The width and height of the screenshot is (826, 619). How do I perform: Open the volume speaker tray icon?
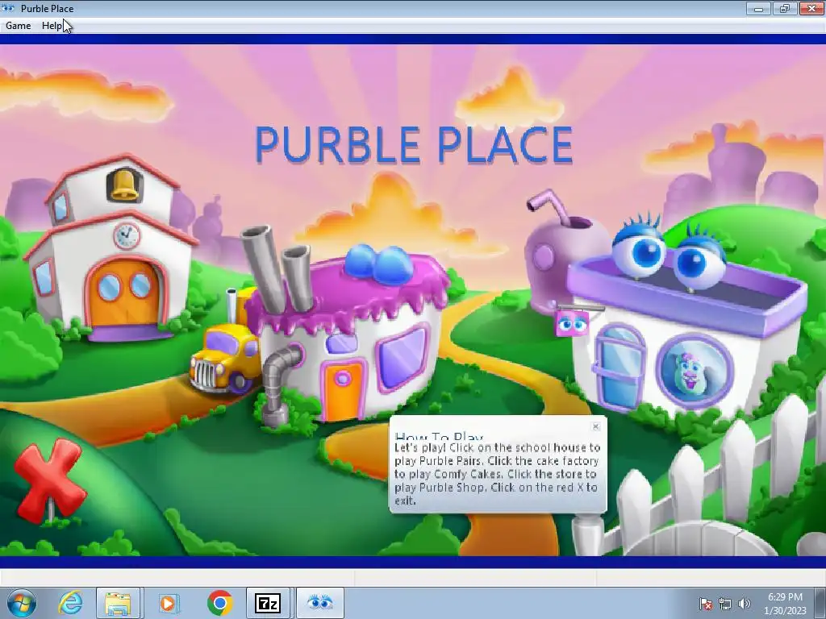click(745, 604)
